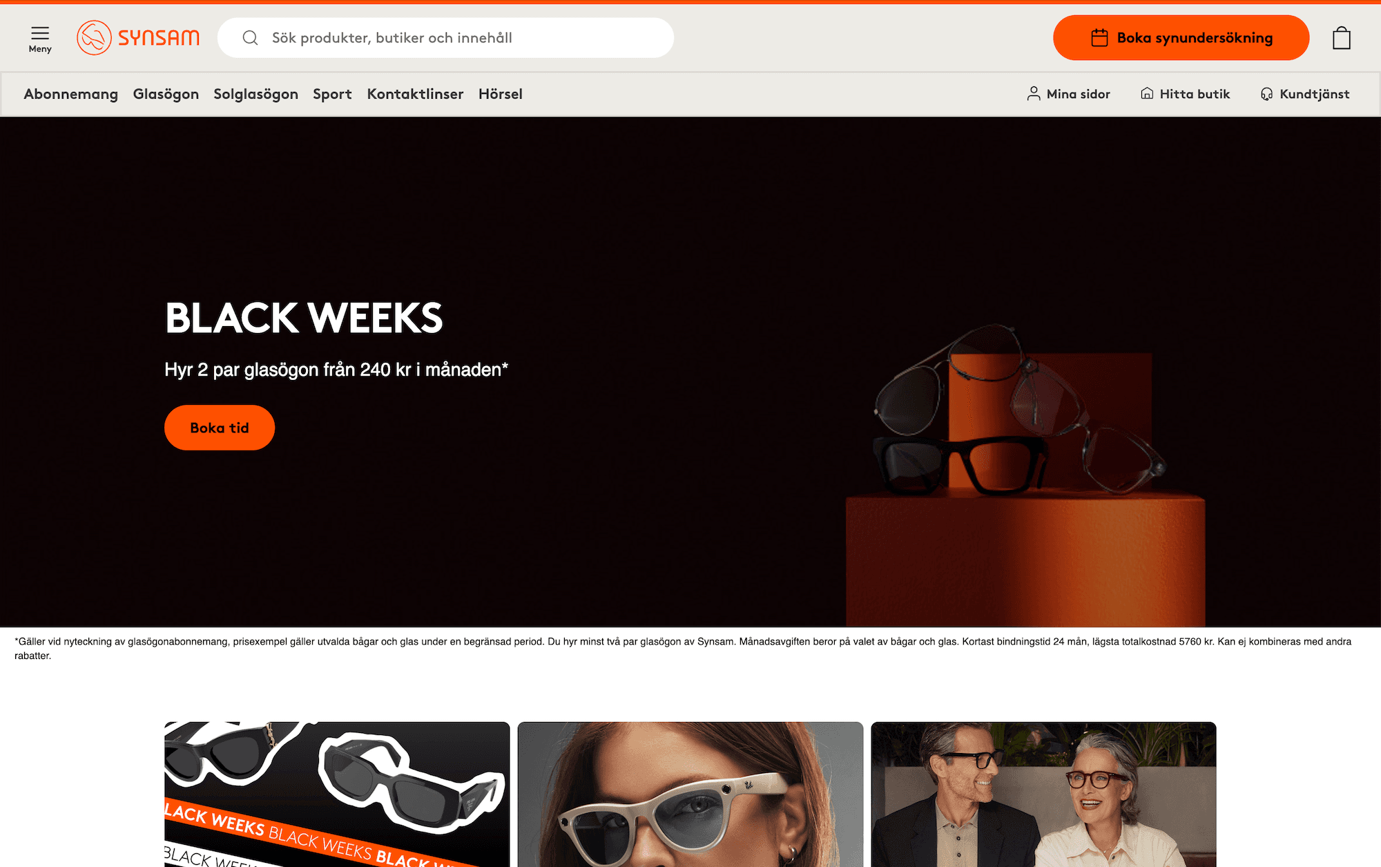This screenshot has height=867, width=1381.
Task: Go to the Sport category
Action: coord(332,94)
